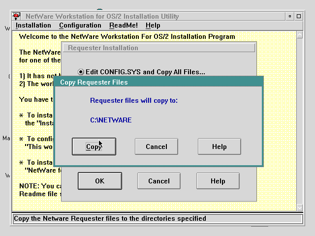Select Edit CONFIG.SYS and Copy All Files option
Viewport: 315px width, 236px height.
[x=141, y=72]
